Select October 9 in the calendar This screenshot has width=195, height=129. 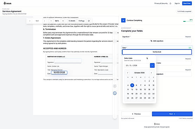pos(149,85)
